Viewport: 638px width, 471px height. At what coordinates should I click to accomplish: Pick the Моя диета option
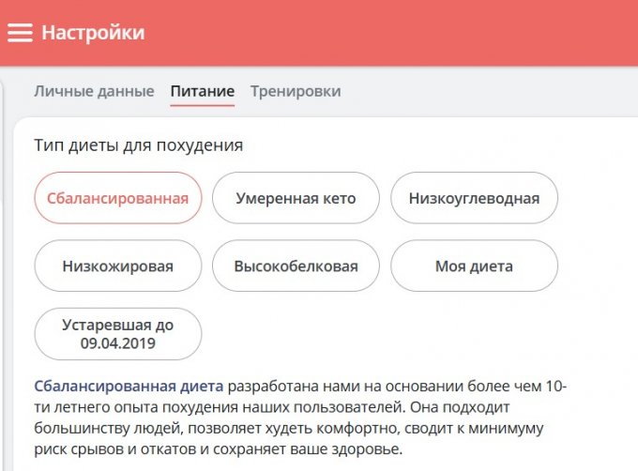(474, 266)
